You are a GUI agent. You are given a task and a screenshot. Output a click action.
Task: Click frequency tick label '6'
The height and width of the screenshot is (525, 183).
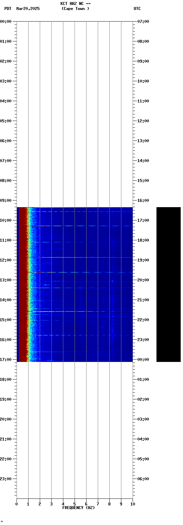click(86, 504)
